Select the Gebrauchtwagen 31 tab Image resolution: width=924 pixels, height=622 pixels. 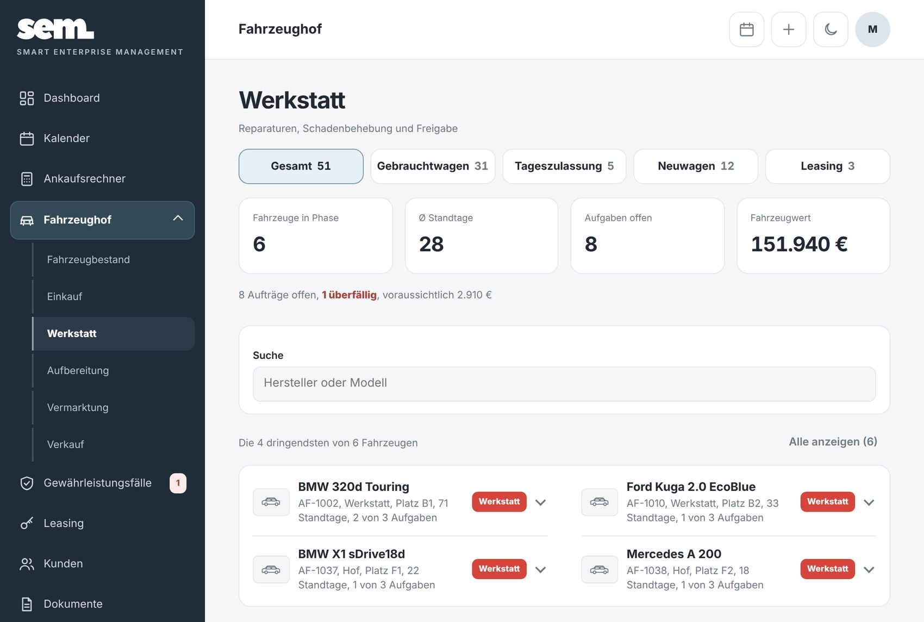tap(433, 166)
